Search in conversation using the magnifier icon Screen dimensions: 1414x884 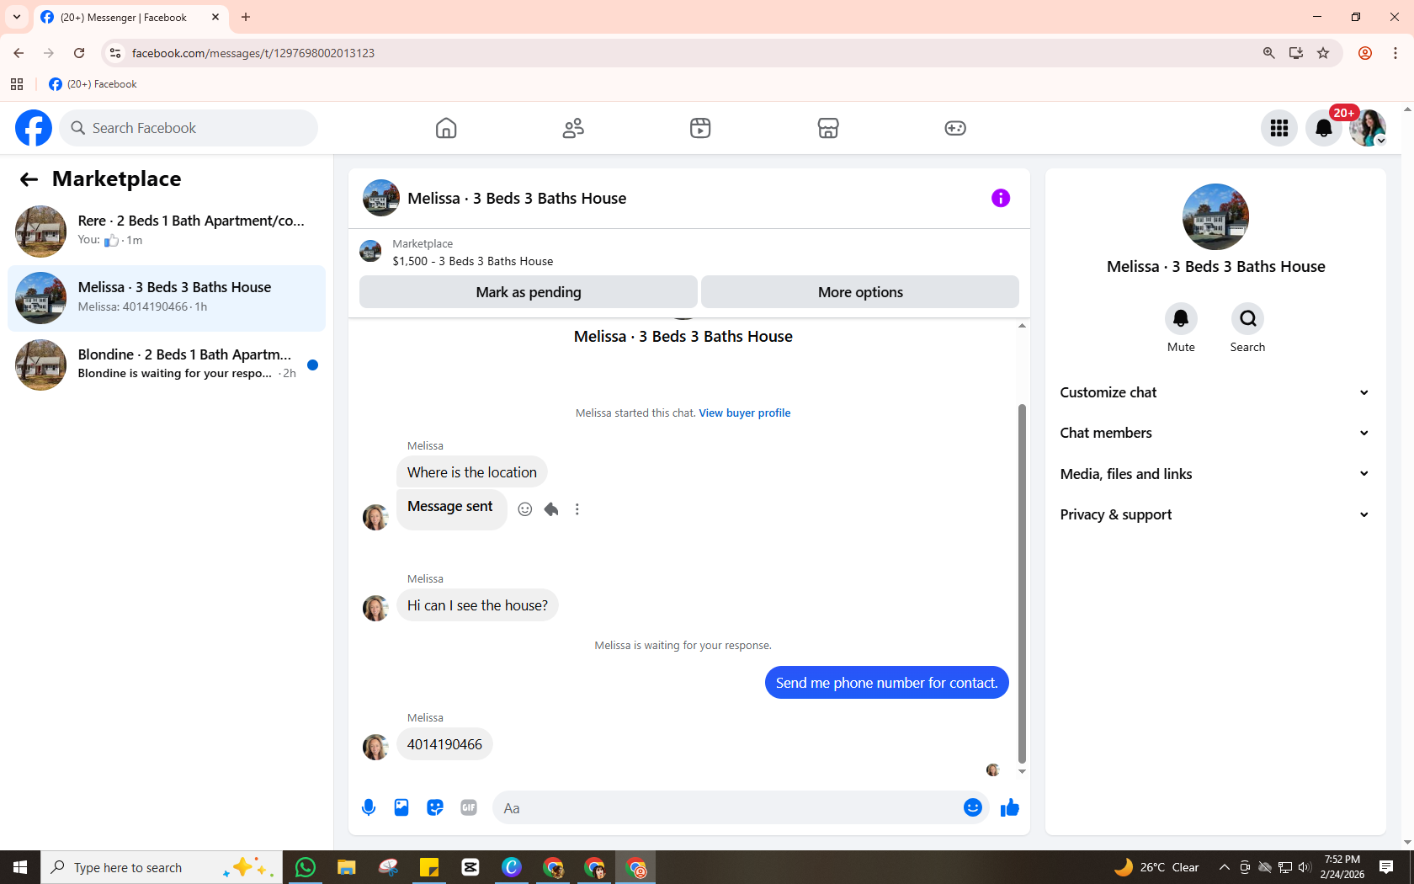coord(1247,318)
